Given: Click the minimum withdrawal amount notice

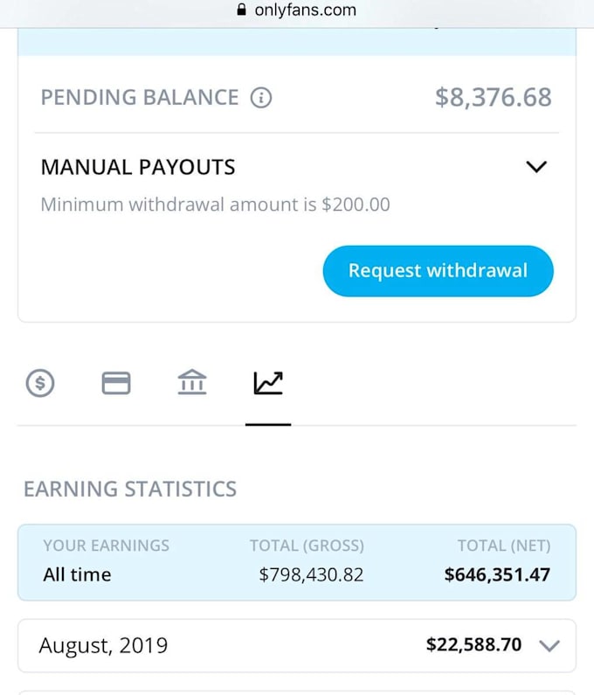Looking at the screenshot, I should click(x=215, y=205).
